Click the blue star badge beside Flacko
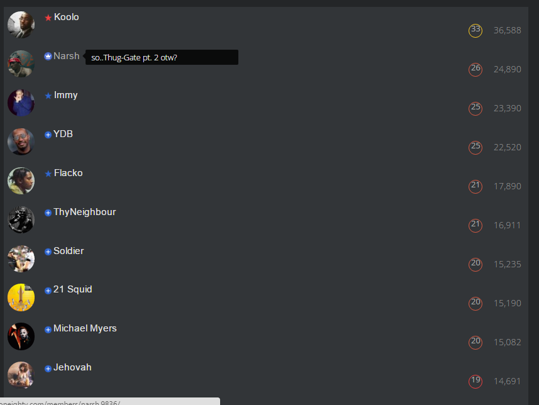539x405 pixels. pyautogui.click(x=48, y=174)
